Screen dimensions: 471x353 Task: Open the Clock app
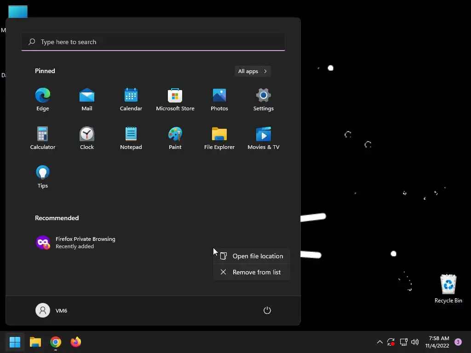(87, 138)
